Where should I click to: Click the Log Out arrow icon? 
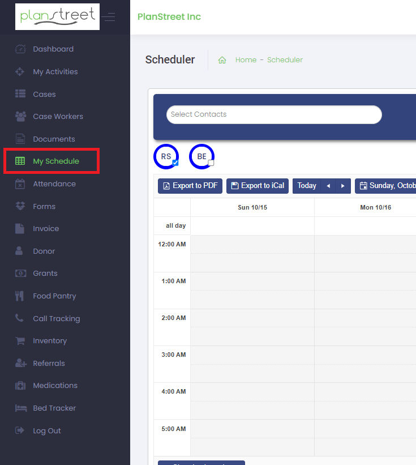(x=20, y=430)
